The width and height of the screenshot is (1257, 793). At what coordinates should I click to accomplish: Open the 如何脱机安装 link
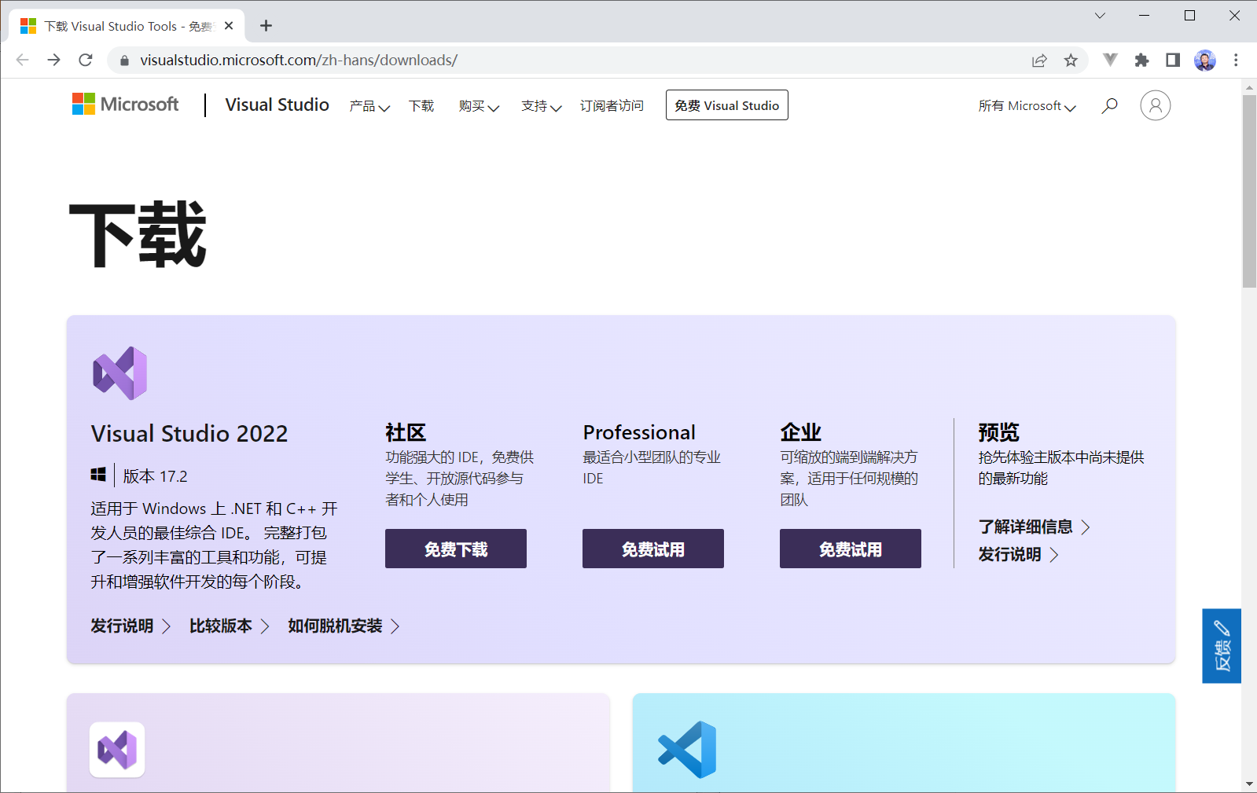point(344,626)
